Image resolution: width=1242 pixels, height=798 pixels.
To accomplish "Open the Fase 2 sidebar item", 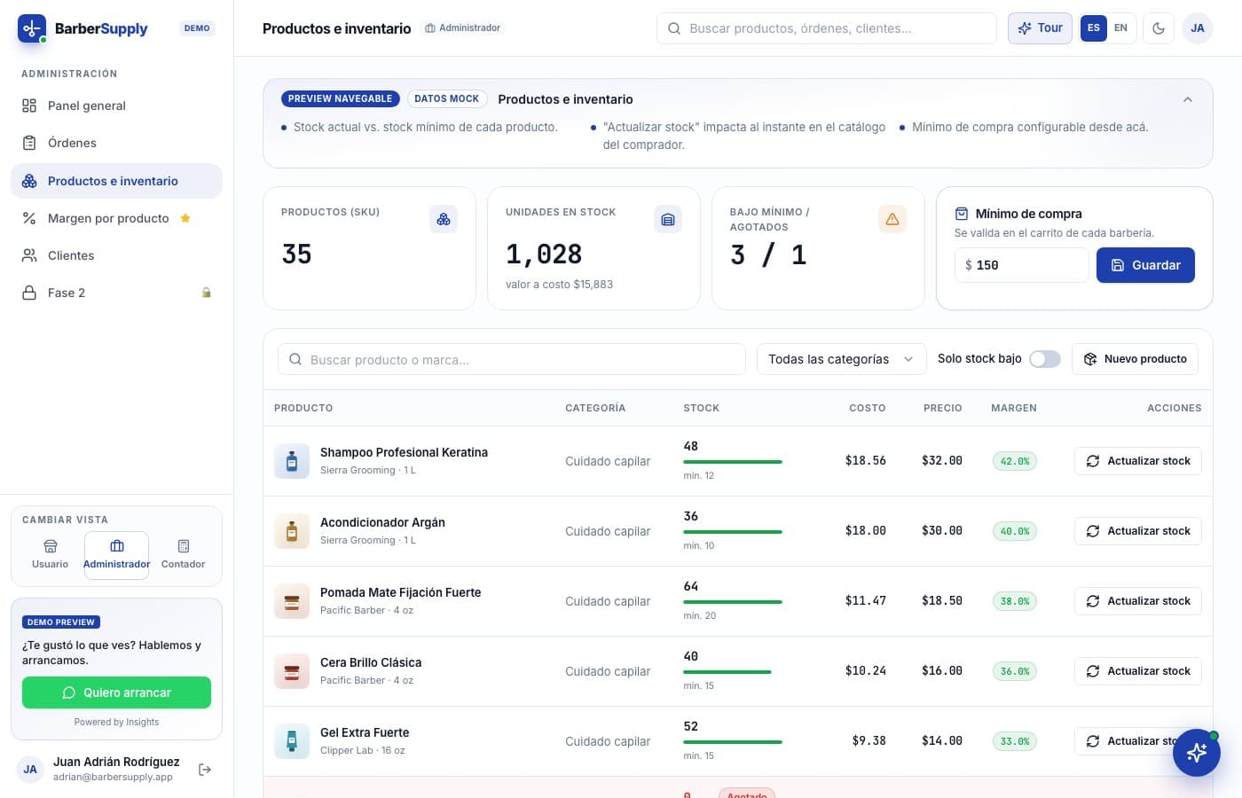I will click(x=116, y=293).
